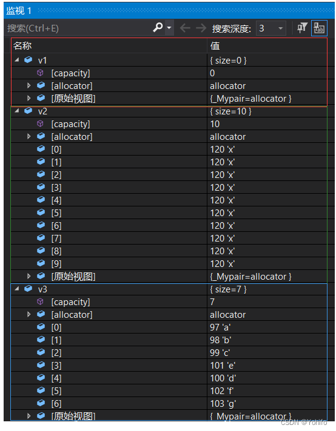Collapse the v3 variable node
The height and width of the screenshot is (431, 336).
click(x=17, y=289)
